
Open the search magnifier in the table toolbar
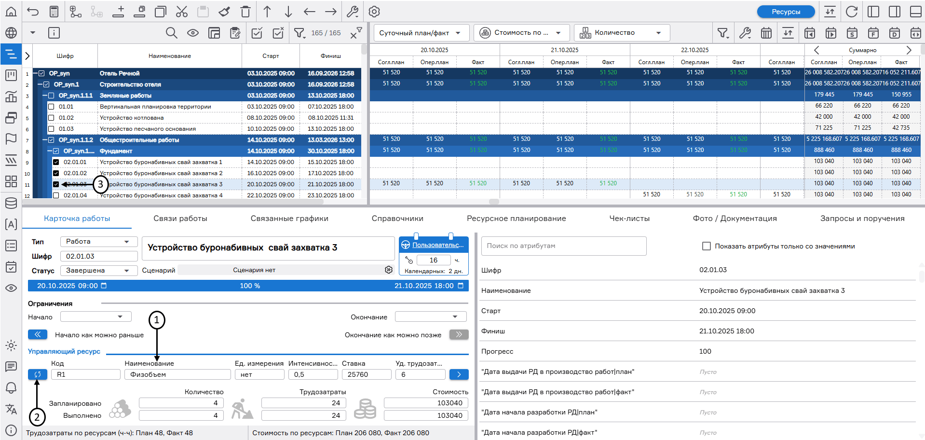171,33
